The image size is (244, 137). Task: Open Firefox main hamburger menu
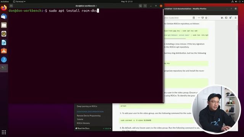point(236,18)
